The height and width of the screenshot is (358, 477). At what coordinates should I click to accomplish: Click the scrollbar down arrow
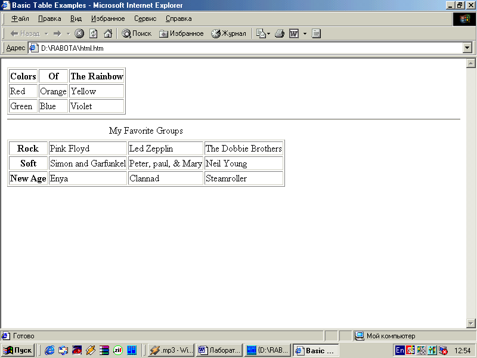pyautogui.click(x=470, y=323)
